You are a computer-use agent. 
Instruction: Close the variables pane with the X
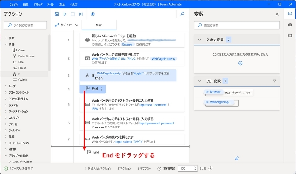[x=277, y=14]
